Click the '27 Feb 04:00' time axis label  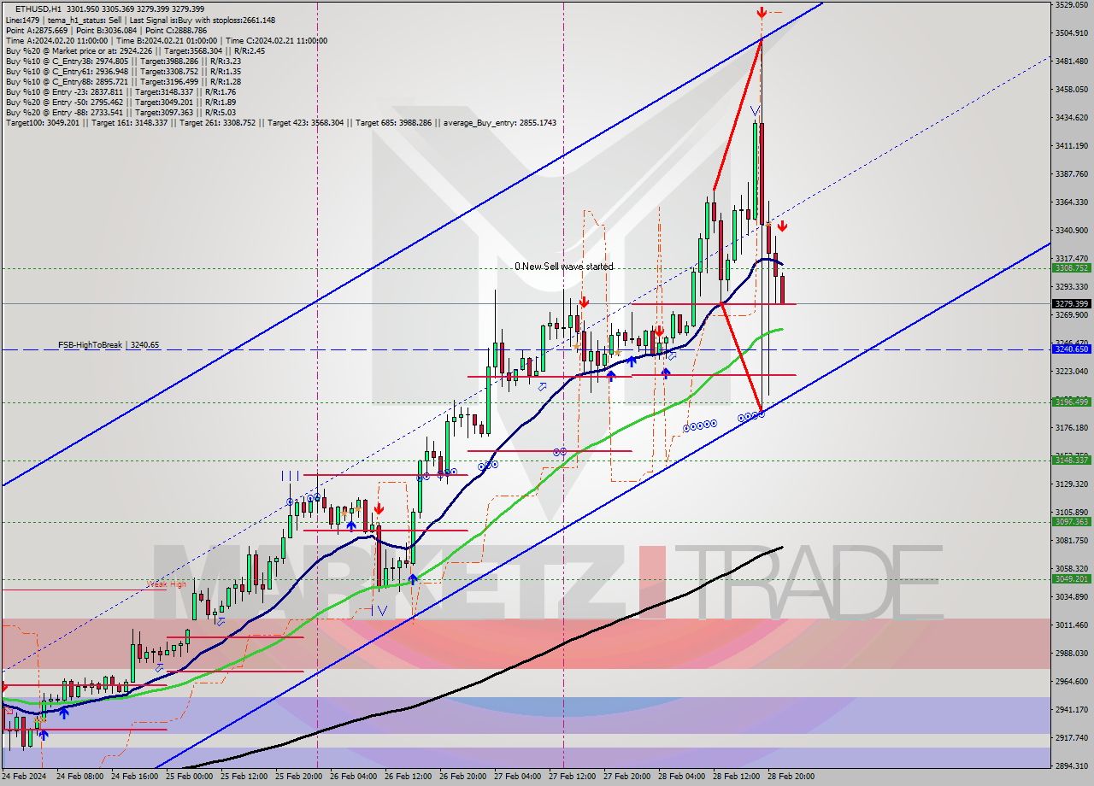pos(517,777)
